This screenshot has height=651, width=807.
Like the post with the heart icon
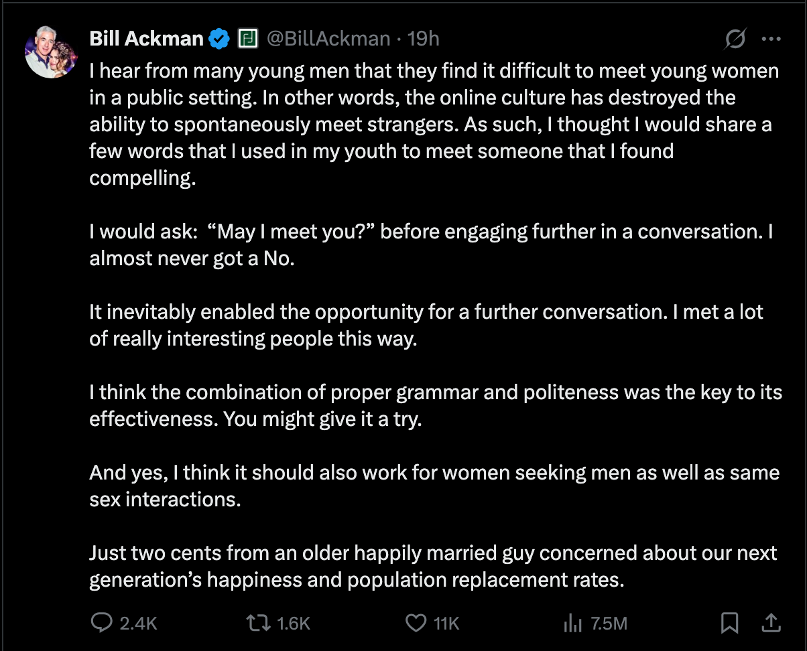click(x=416, y=624)
